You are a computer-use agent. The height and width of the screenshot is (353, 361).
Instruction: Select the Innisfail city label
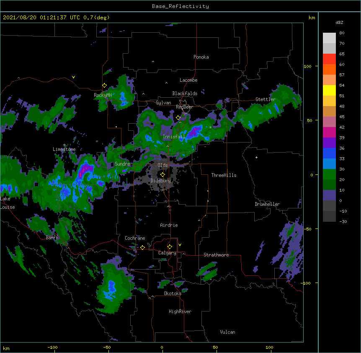(x=174, y=137)
